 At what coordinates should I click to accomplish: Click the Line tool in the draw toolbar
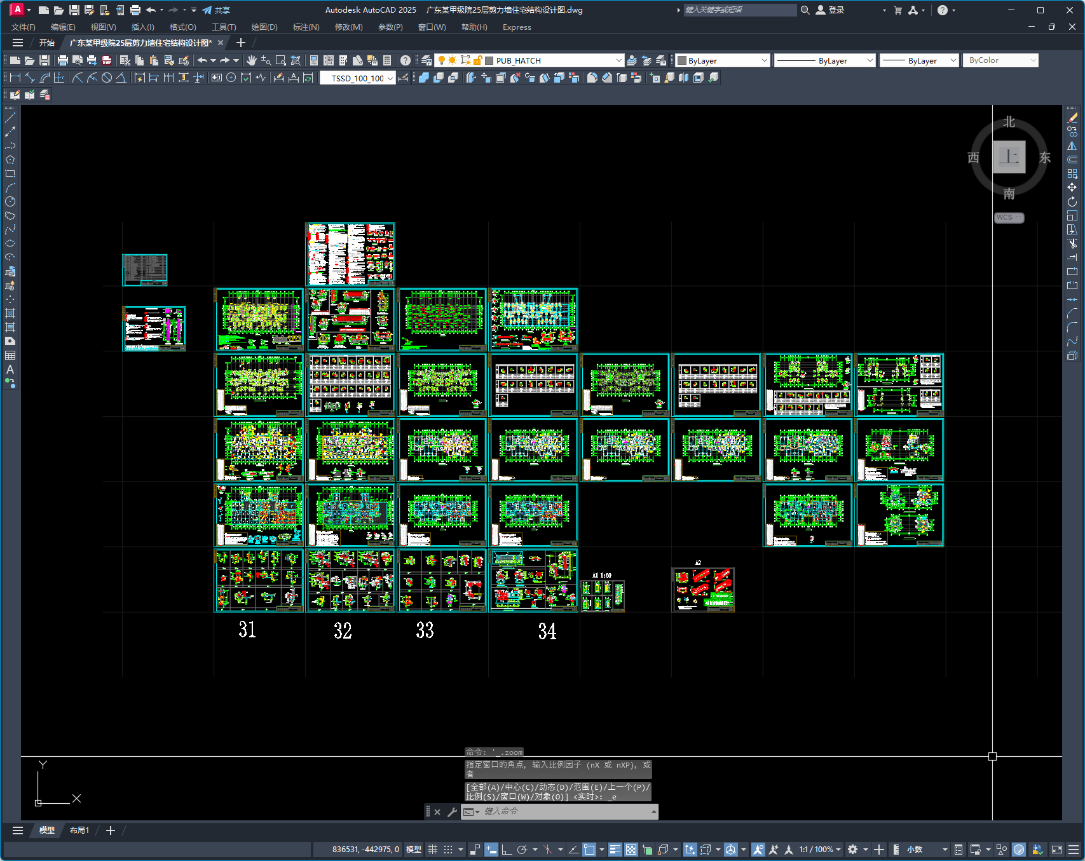(10, 118)
